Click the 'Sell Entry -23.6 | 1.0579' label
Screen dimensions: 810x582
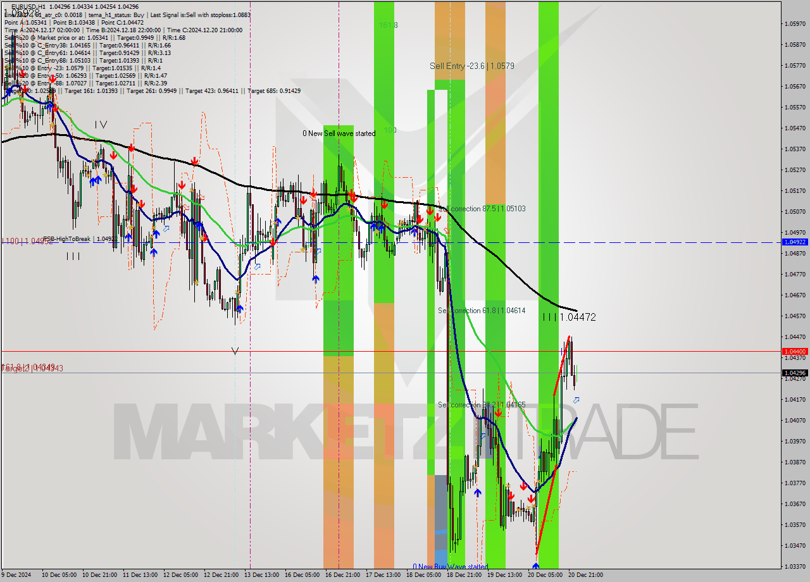pos(472,66)
